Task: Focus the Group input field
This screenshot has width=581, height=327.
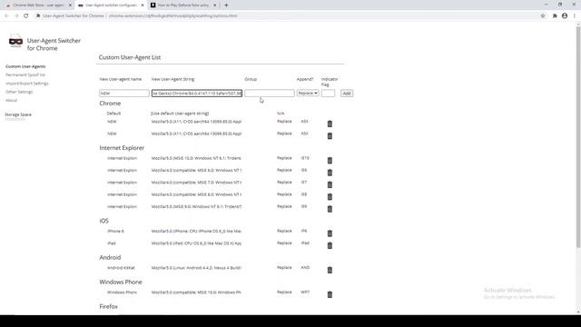Action: (270, 93)
